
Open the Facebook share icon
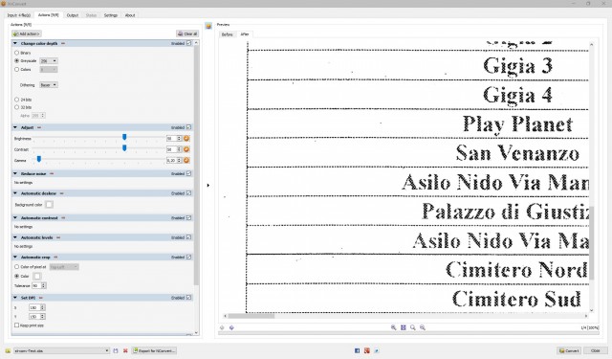click(357, 350)
